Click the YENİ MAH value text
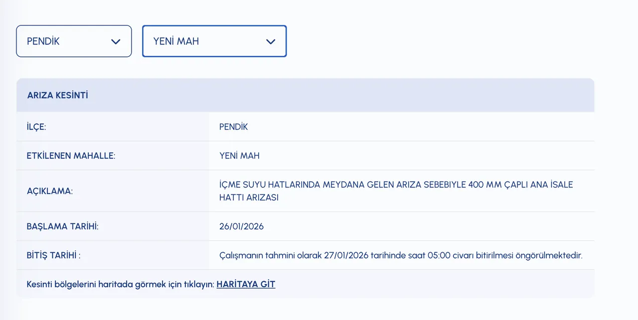 tap(239, 156)
